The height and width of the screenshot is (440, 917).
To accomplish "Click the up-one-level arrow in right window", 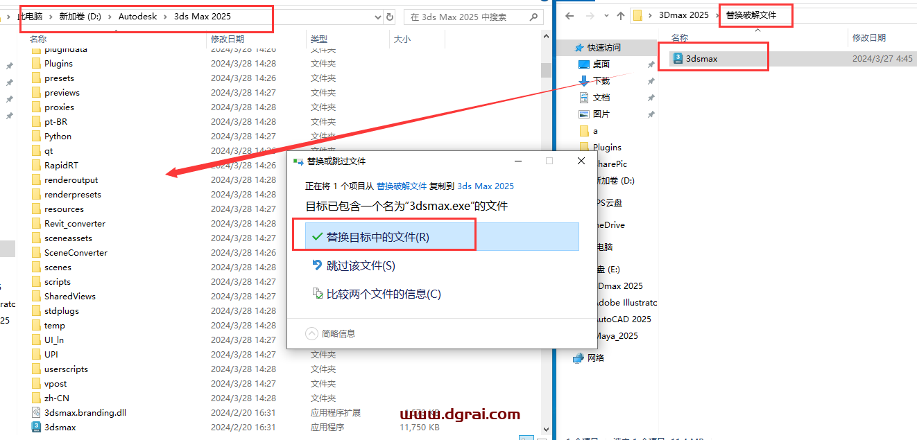I will (619, 15).
